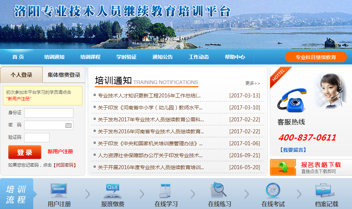Switch to 集体缴费登录 tab
Image resolution: width=352 pixels, height=209 pixels.
tap(64, 75)
